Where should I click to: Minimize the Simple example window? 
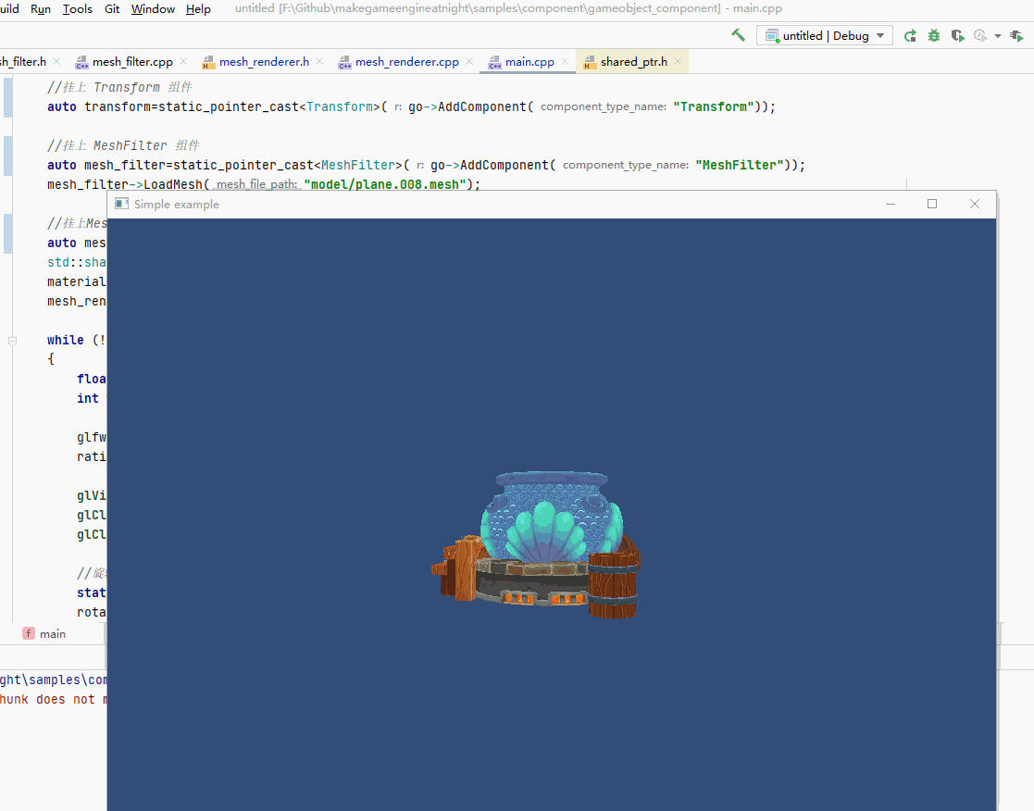(891, 205)
